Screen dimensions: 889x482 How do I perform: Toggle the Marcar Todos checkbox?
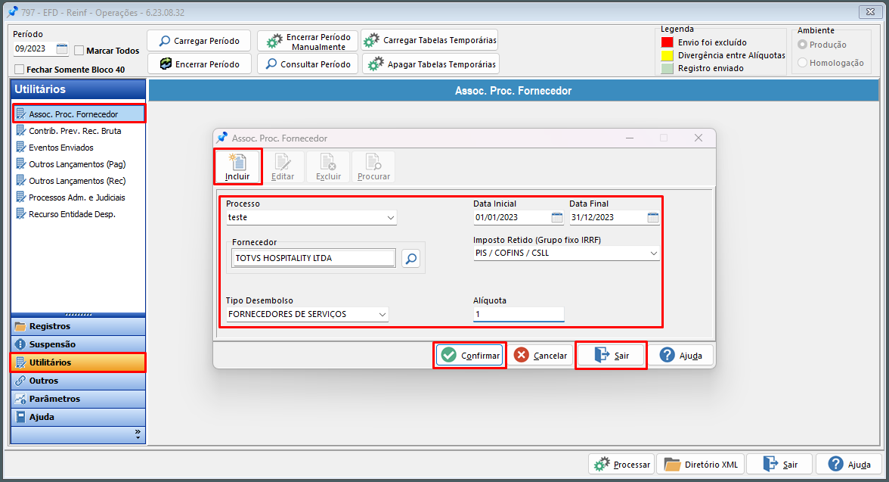(79, 51)
